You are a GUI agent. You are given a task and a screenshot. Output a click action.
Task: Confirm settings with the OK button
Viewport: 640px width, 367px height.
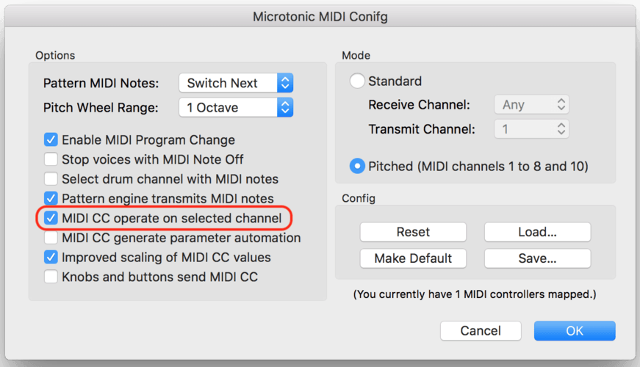(x=575, y=331)
